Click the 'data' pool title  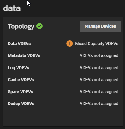[x=12, y=8]
